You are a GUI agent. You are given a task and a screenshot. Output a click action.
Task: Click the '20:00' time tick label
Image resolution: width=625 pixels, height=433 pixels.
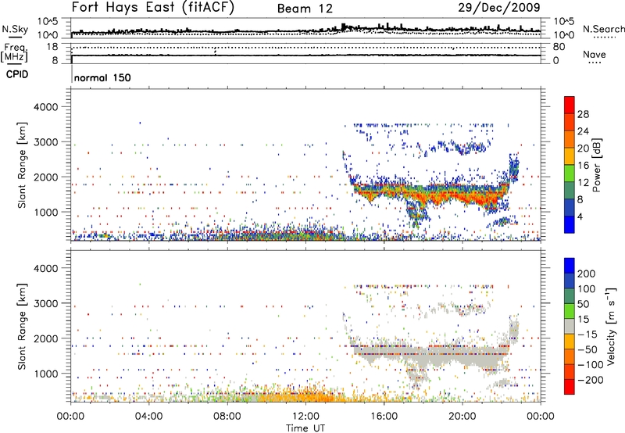(462, 417)
